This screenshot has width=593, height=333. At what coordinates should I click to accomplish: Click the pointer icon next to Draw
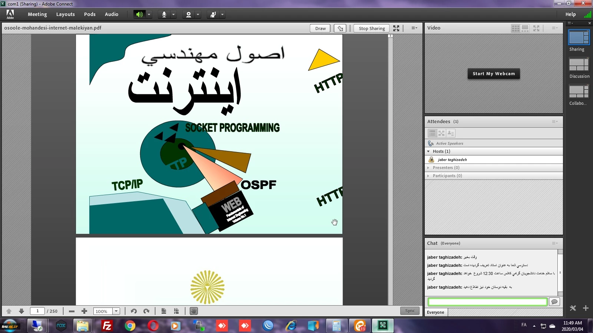pos(340,28)
